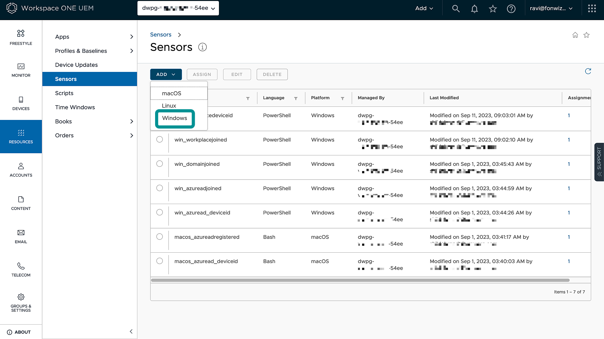604x339 pixels.
Task: Choose macOS from the Add menu
Action: click(171, 93)
